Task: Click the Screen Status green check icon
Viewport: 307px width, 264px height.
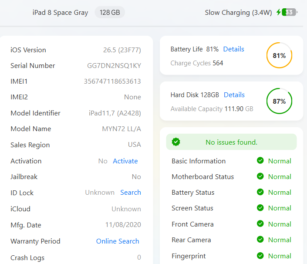Action: 260,208
